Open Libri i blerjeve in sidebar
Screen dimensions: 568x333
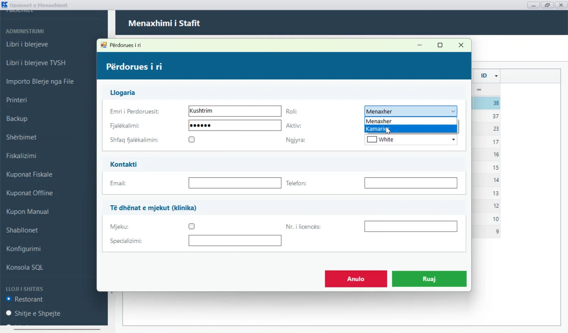click(27, 44)
